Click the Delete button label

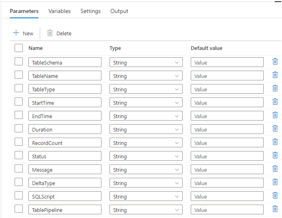[64, 33]
